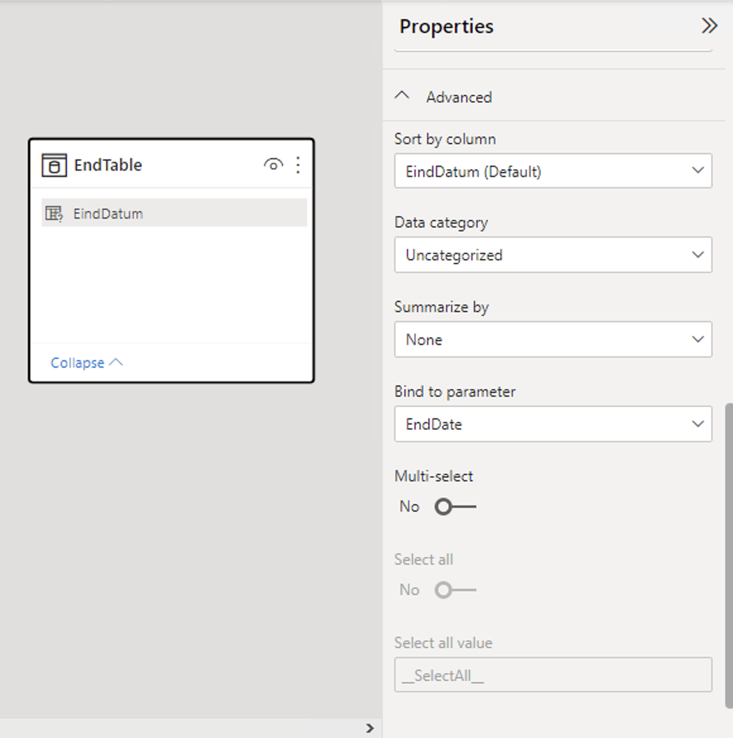Open EndTable more options menu
The width and height of the screenshot is (733, 738).
pyautogui.click(x=298, y=165)
